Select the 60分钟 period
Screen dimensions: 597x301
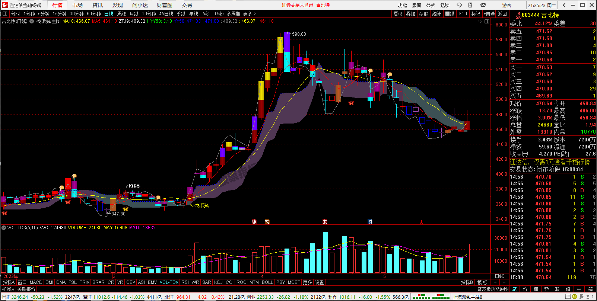tap(94, 14)
